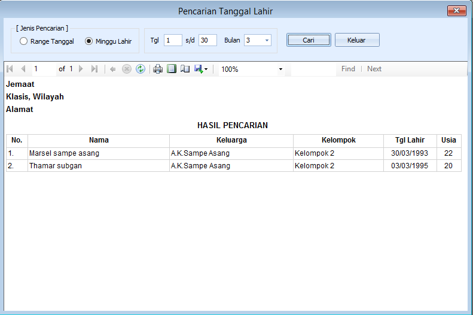Image resolution: width=473 pixels, height=315 pixels.
Task: Refresh the report with the green icon
Action: pyautogui.click(x=141, y=69)
